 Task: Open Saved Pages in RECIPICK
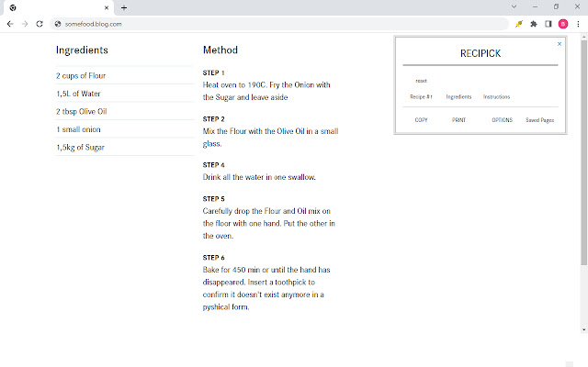(539, 120)
